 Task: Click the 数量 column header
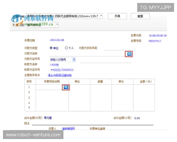[100, 82]
